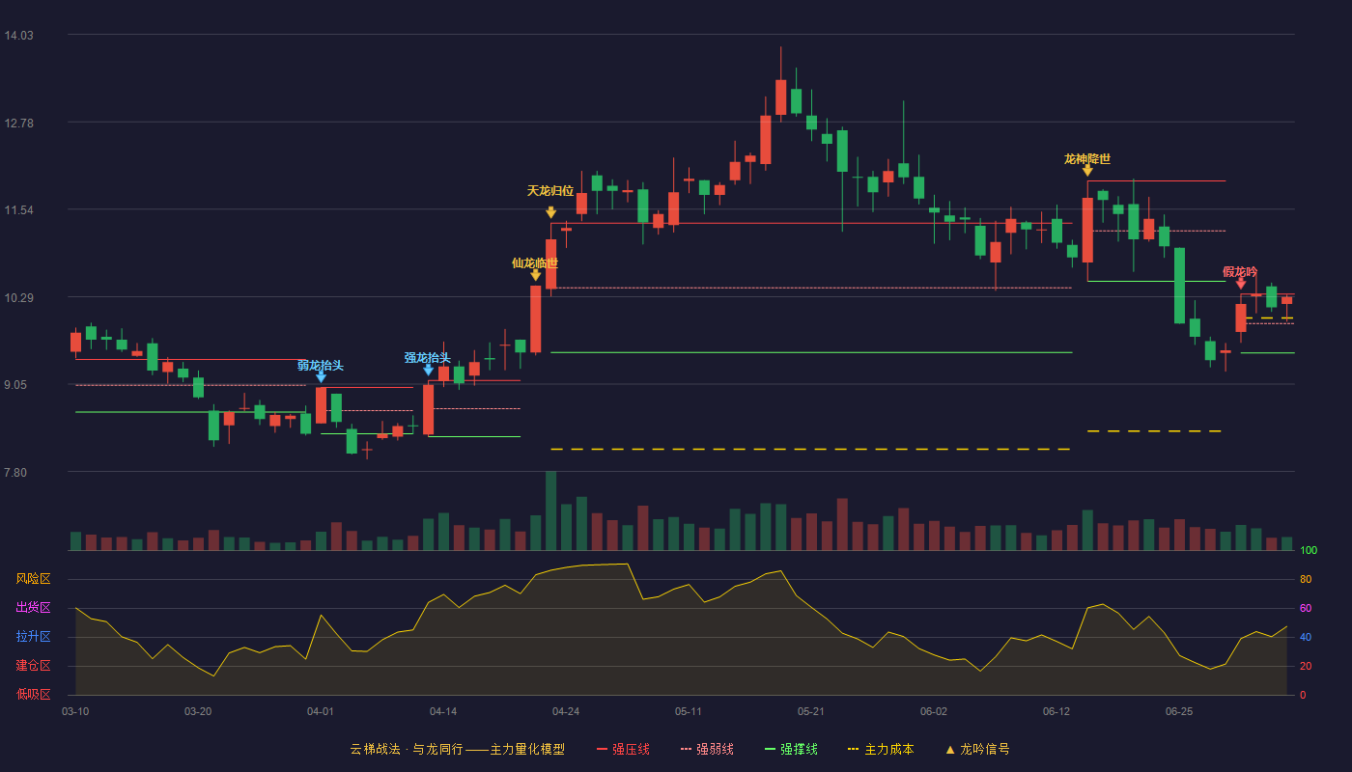Click the 03-10 date label
Screen dimensions: 1352x772
coord(75,711)
